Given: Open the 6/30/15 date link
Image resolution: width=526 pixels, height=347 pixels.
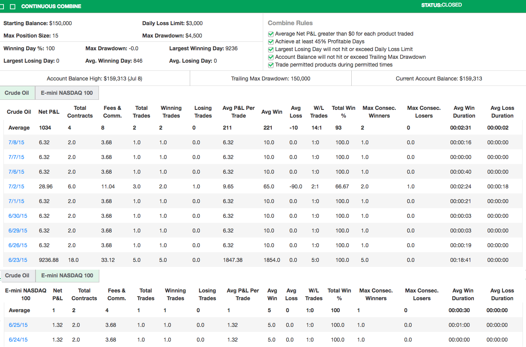Looking at the screenshot, I should [x=18, y=216].
